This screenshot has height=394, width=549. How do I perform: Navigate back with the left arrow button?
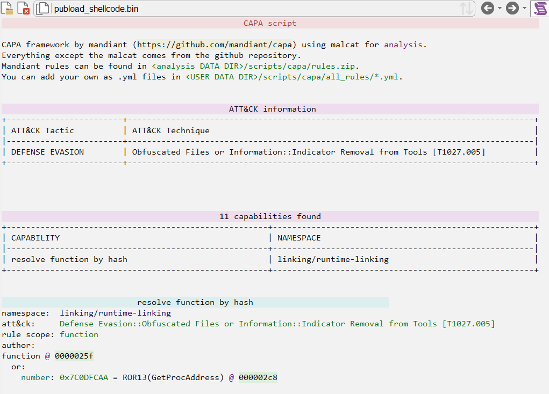(x=487, y=8)
